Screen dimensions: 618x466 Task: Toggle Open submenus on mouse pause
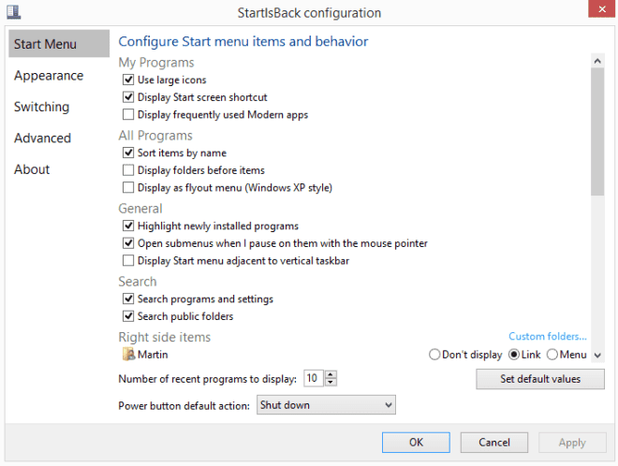pyautogui.click(x=128, y=243)
